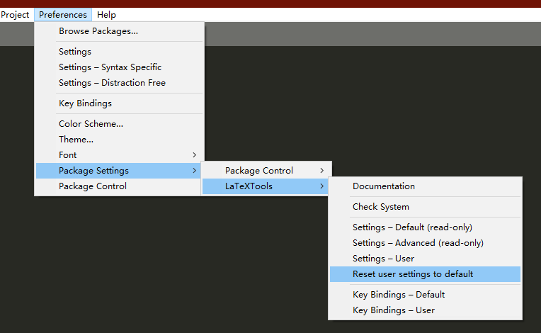Select Color Scheme... option

coord(91,124)
